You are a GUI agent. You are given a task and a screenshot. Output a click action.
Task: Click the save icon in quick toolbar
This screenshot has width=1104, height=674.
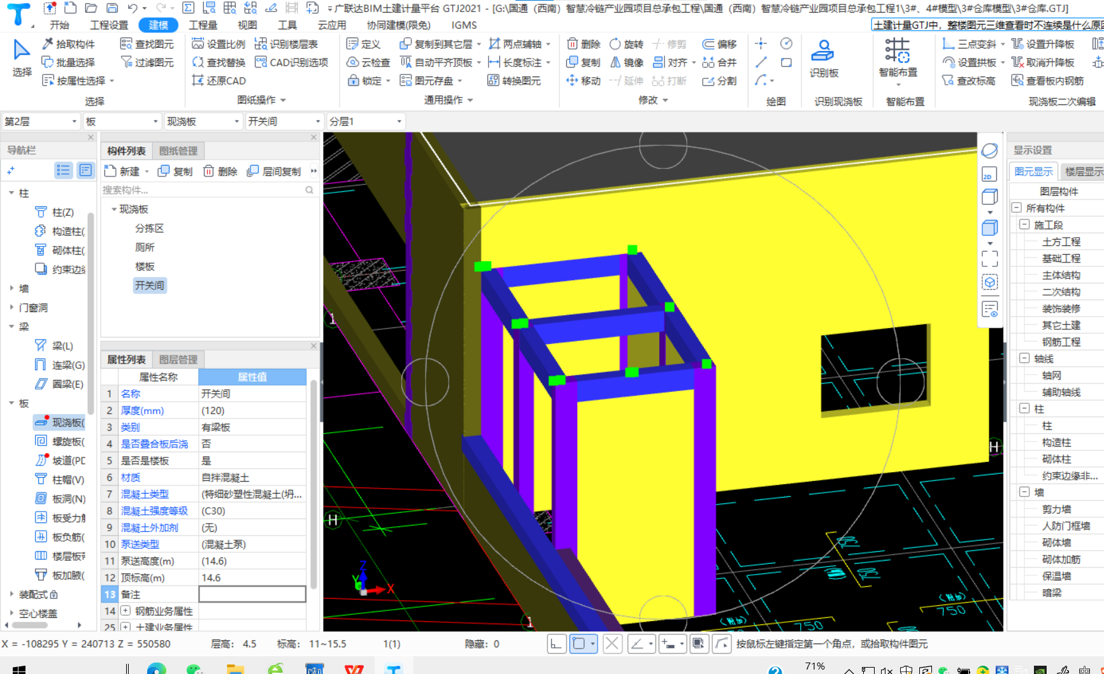point(112,8)
